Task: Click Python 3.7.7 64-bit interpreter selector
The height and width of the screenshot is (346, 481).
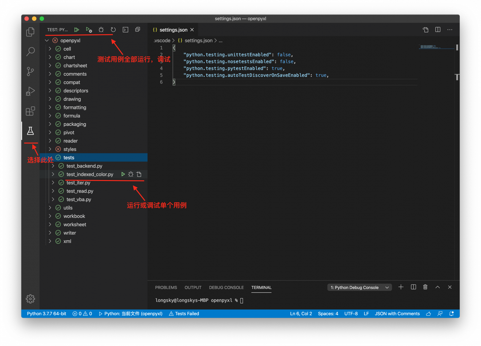Action: click(x=46, y=314)
